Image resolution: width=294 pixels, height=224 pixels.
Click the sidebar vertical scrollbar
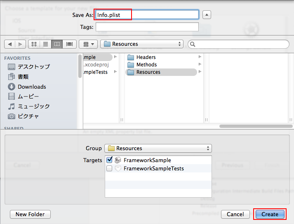tap(80, 66)
